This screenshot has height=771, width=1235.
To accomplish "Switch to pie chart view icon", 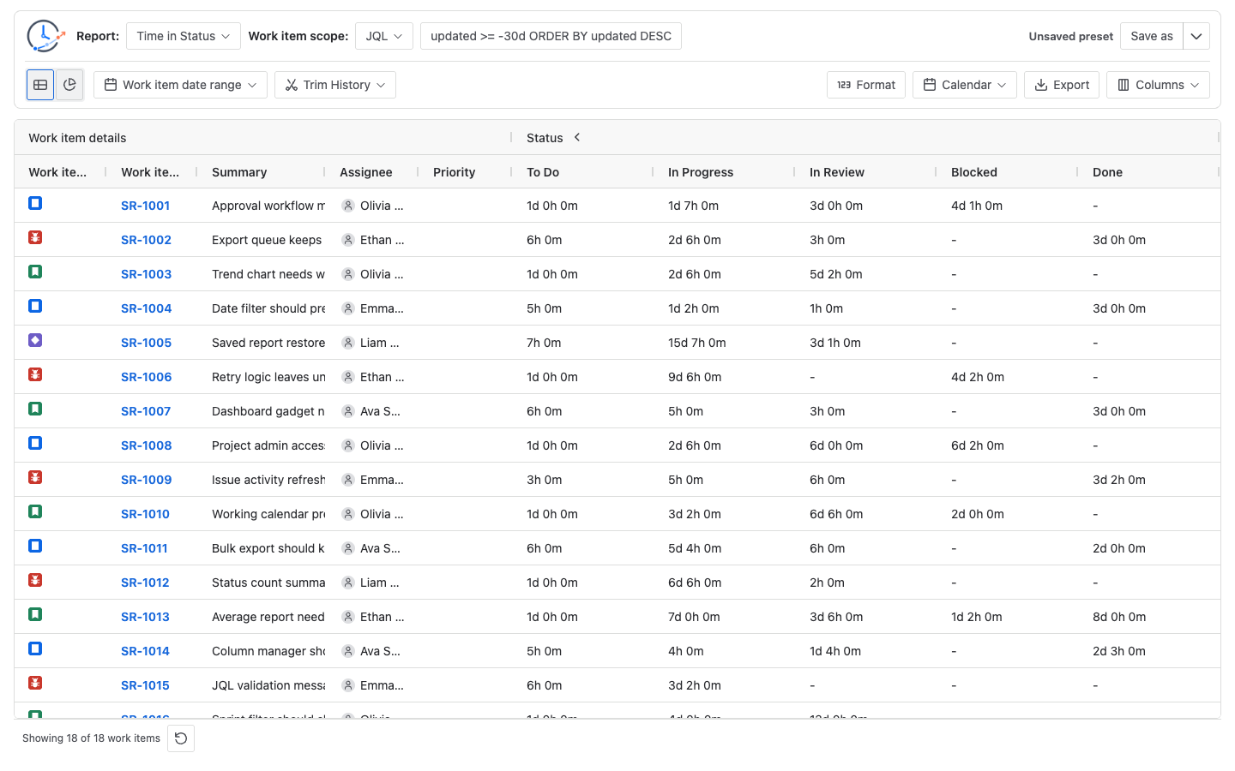I will coord(69,85).
